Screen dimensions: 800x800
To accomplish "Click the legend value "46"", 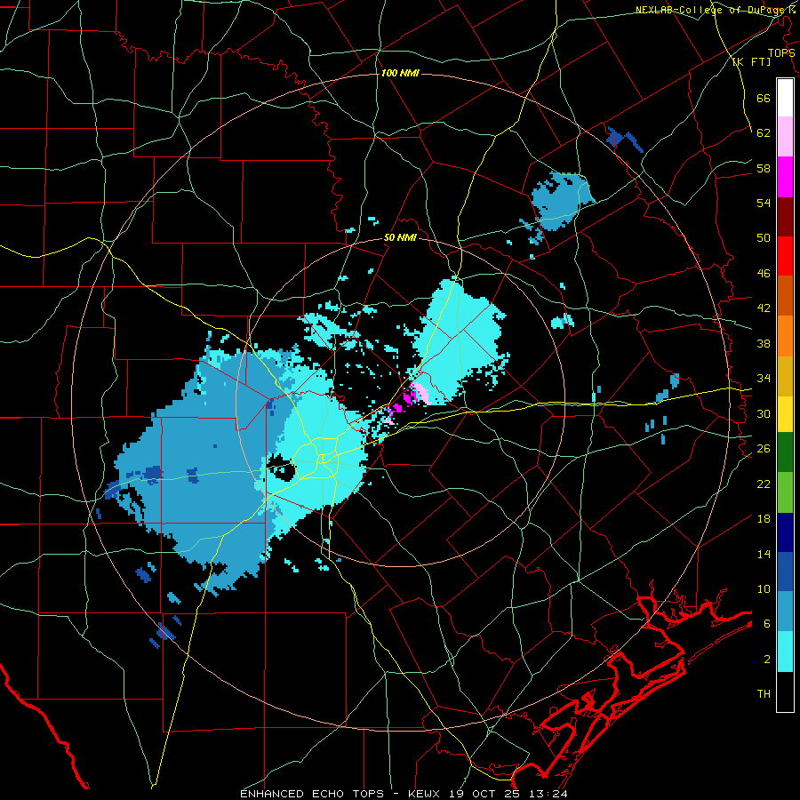I will coord(764,273).
